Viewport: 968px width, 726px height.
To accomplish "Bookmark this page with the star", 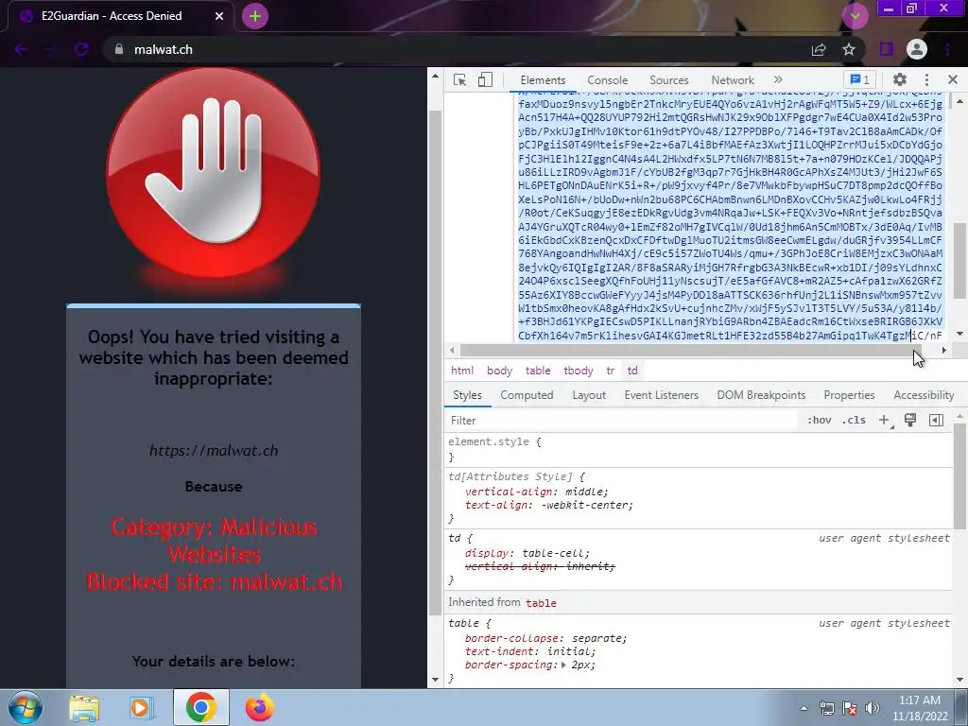I will (849, 49).
